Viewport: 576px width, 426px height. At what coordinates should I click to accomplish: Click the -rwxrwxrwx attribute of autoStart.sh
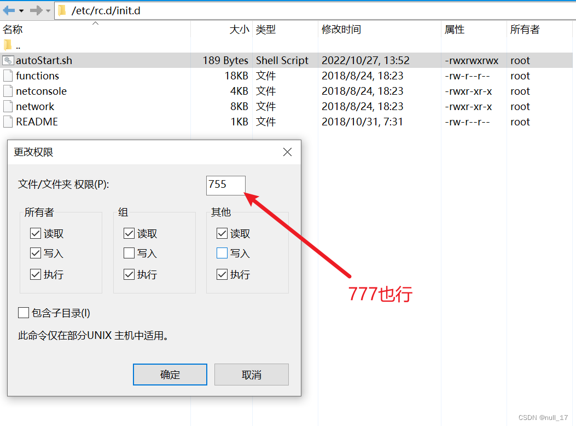pos(472,60)
